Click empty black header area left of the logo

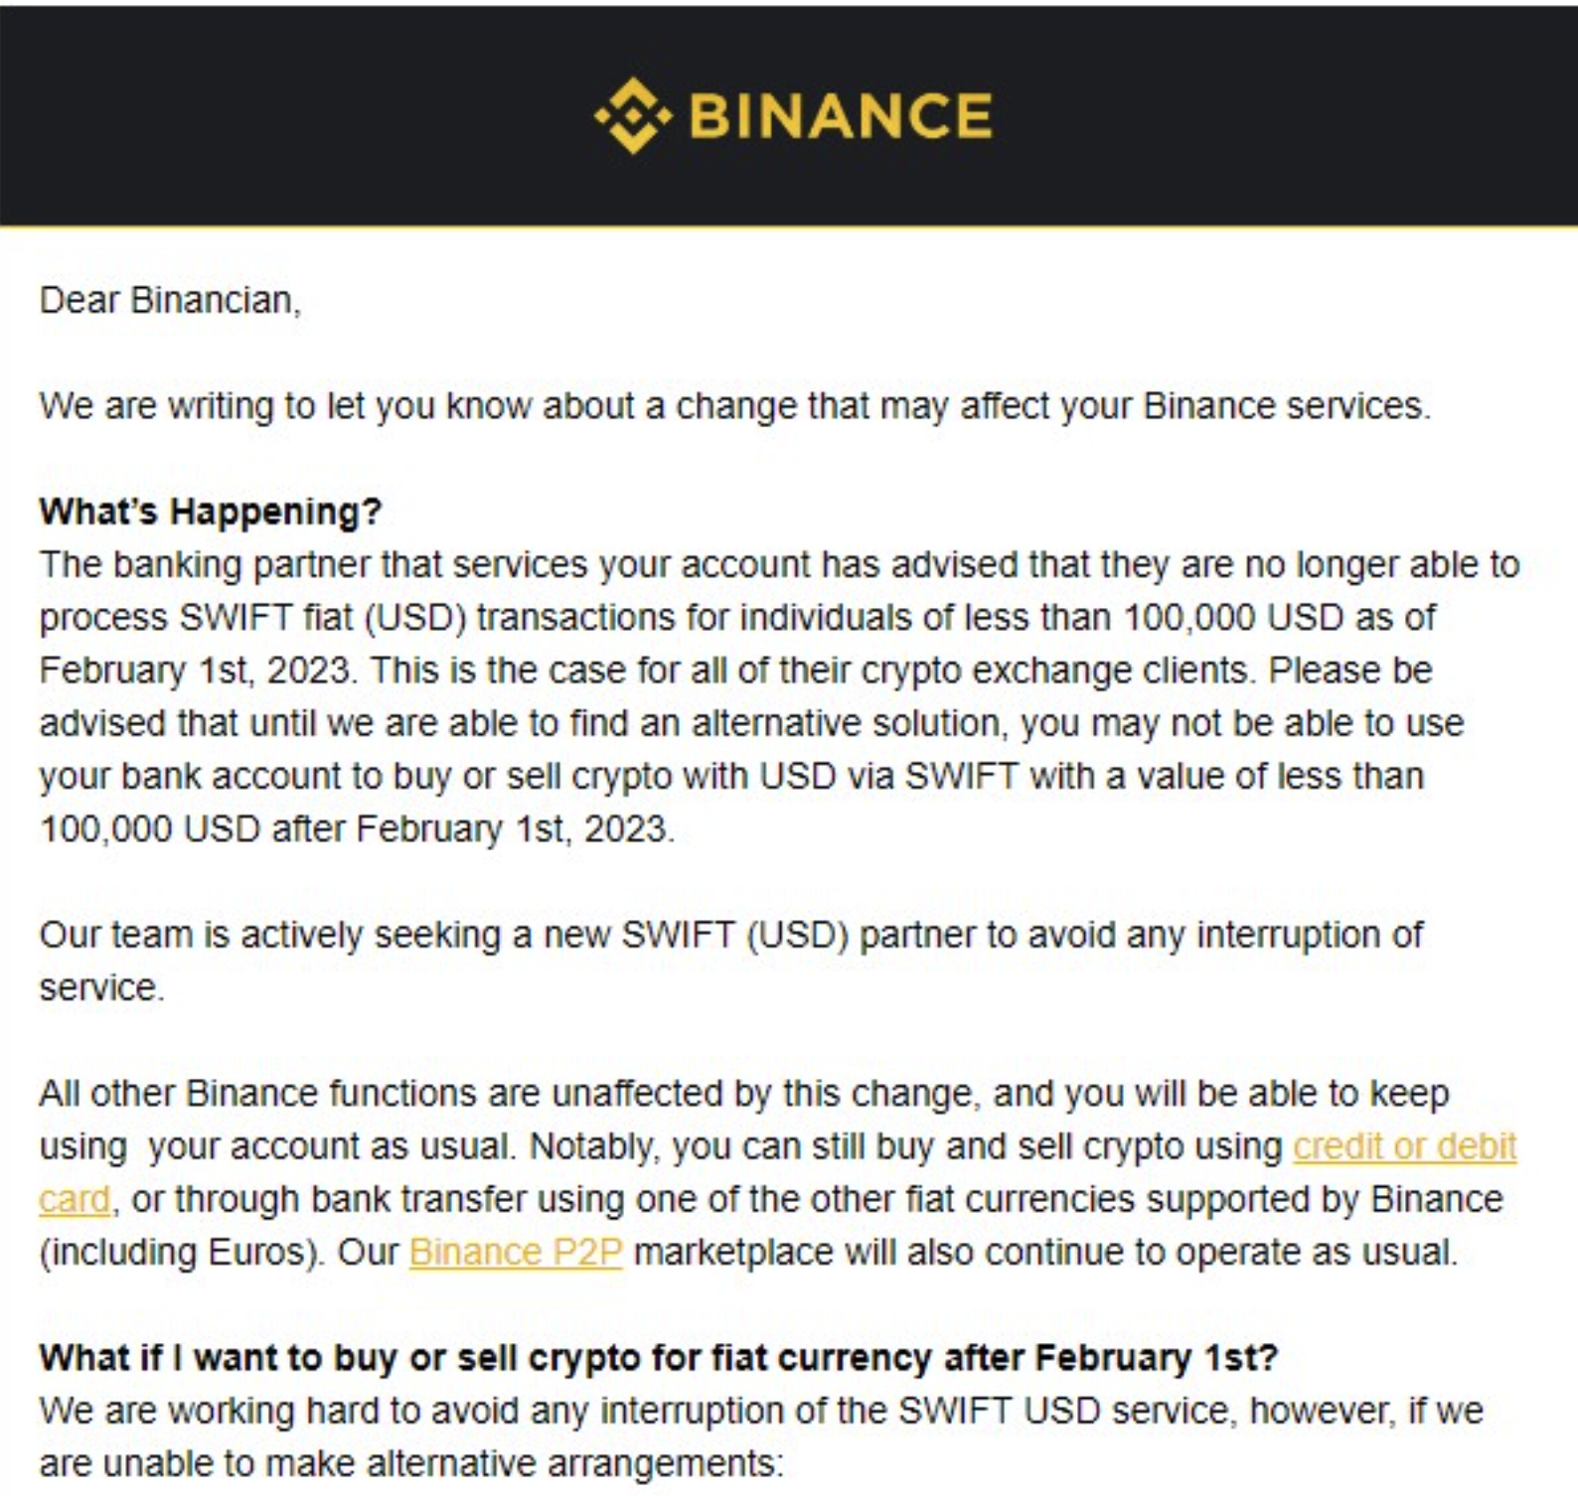(248, 116)
